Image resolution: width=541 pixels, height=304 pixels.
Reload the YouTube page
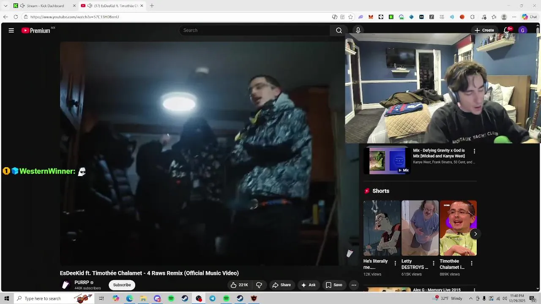(16, 17)
